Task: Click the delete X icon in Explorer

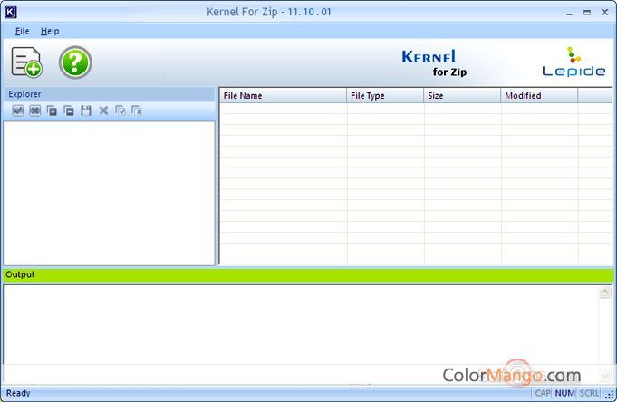Action: (103, 111)
